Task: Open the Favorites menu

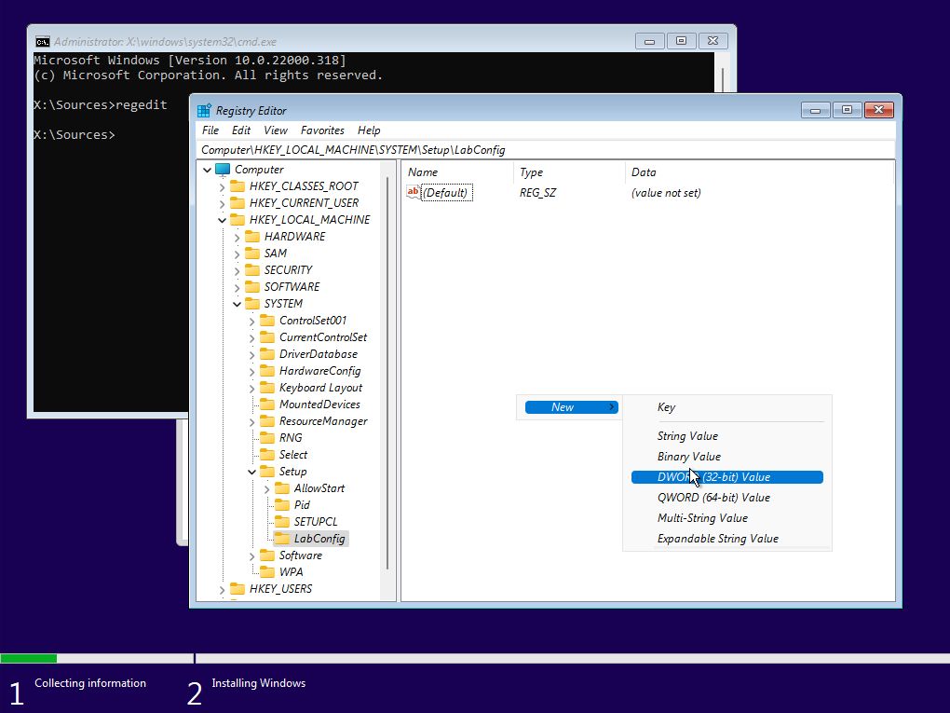Action: tap(322, 130)
